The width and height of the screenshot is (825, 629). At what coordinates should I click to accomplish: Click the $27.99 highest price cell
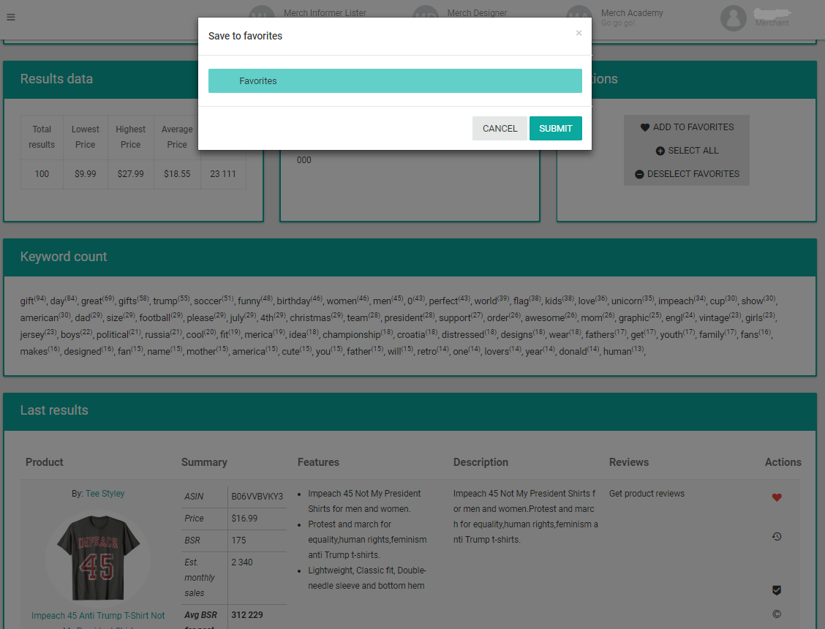pos(130,173)
